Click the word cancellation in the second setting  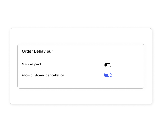(55, 75)
